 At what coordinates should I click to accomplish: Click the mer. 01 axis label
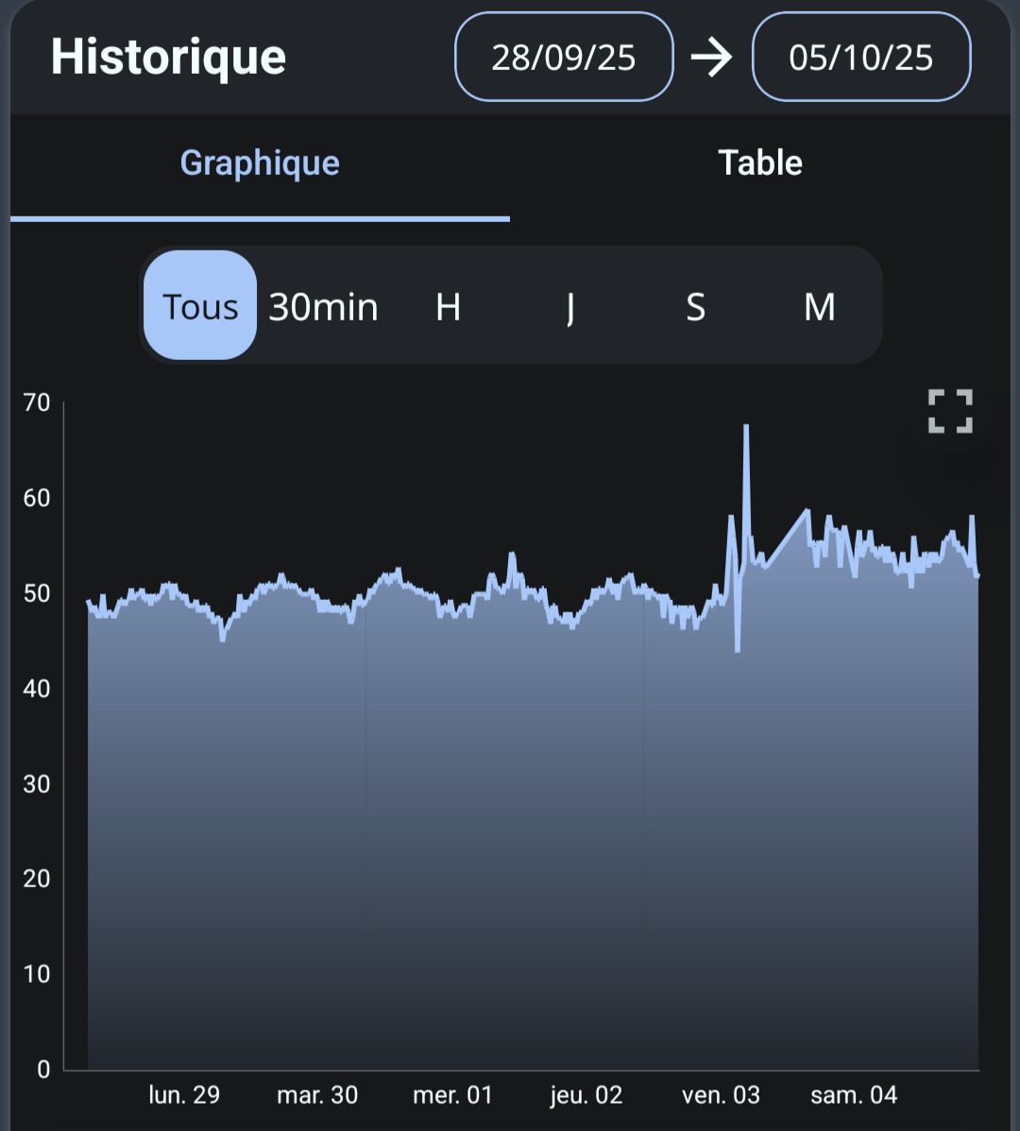(452, 1095)
